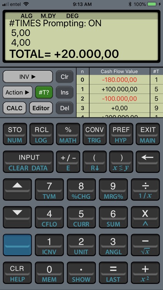Toggle sign with the +/- key
Viewport: 163px width, 290px height.
pos(68,162)
